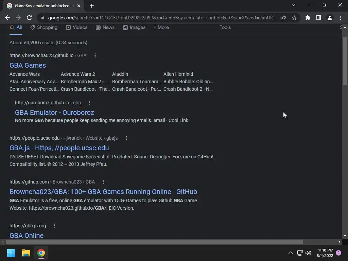The image size is (348, 261).
Task: Open the Extensions puzzle icon
Action: point(308,18)
